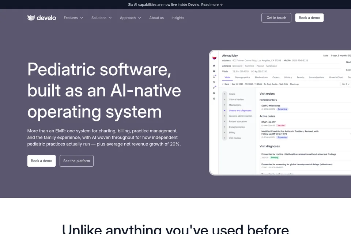
Task: Open the Solutions navigation menu
Action: click(101, 18)
